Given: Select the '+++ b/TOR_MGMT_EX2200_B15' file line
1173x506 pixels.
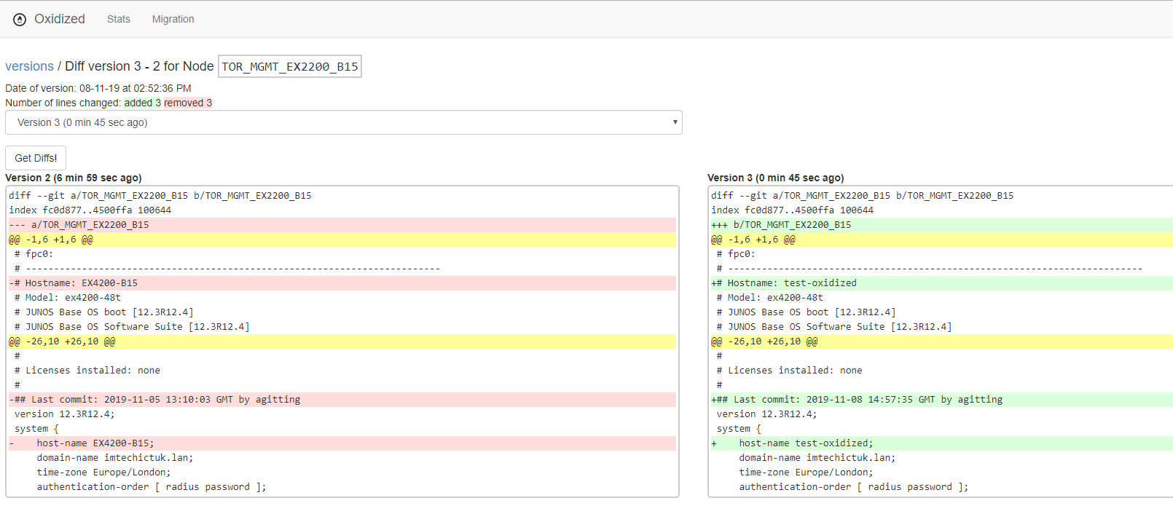Looking at the screenshot, I should 781,225.
